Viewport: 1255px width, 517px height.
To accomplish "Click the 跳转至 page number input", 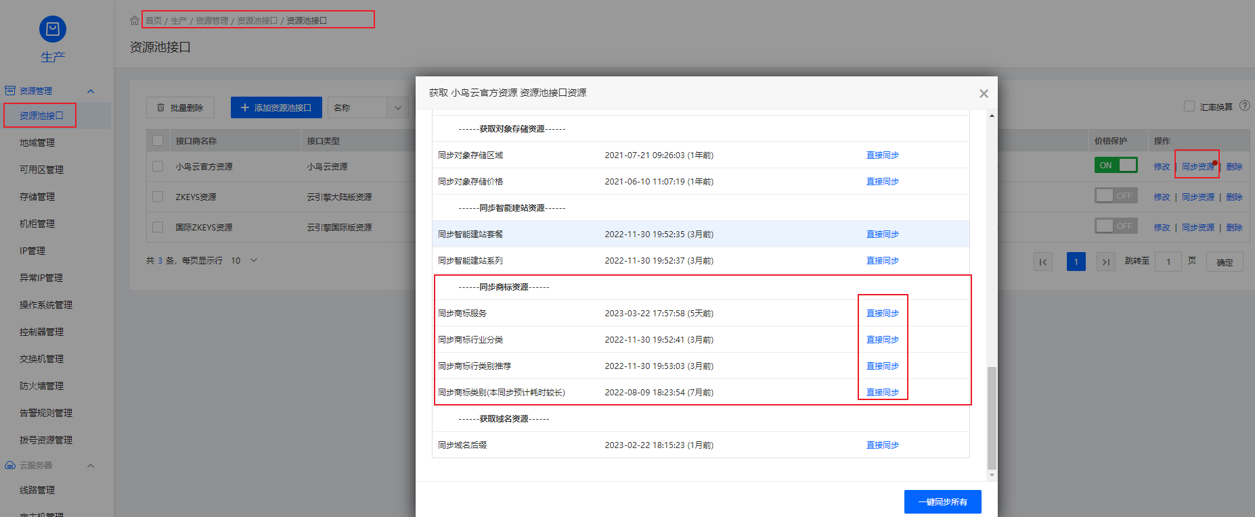I will pos(1168,262).
